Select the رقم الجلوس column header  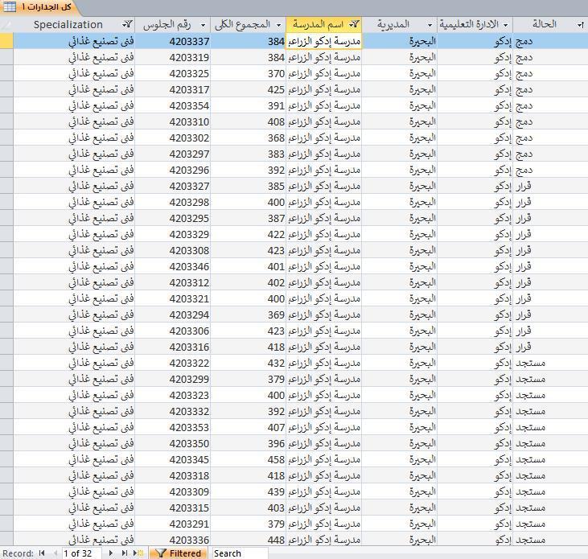(x=172, y=25)
